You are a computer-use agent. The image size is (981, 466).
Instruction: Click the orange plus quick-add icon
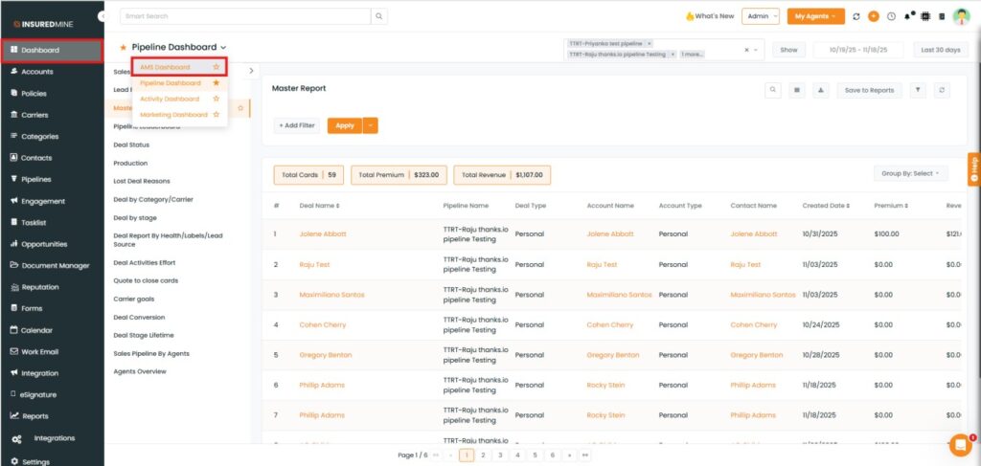(x=873, y=16)
